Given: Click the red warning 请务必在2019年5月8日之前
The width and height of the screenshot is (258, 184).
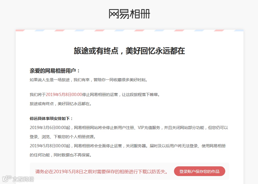Looking at the screenshot, I should (102, 171).
